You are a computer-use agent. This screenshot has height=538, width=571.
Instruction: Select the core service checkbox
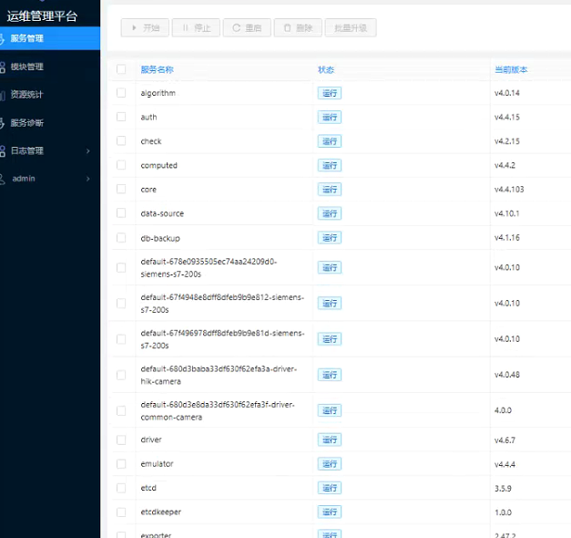(x=121, y=190)
